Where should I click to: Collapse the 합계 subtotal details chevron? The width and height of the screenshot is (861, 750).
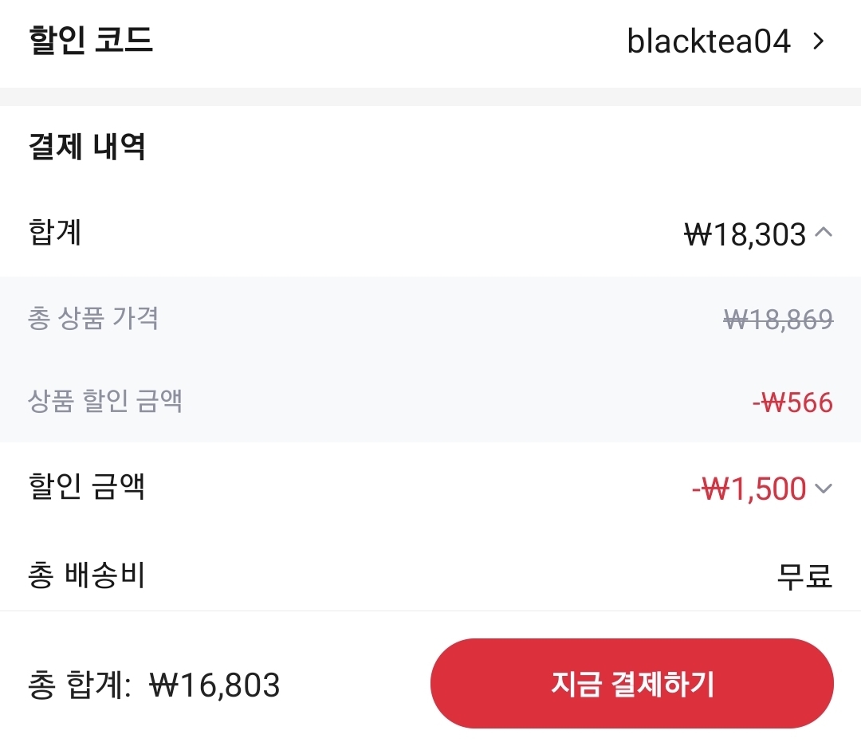click(824, 233)
